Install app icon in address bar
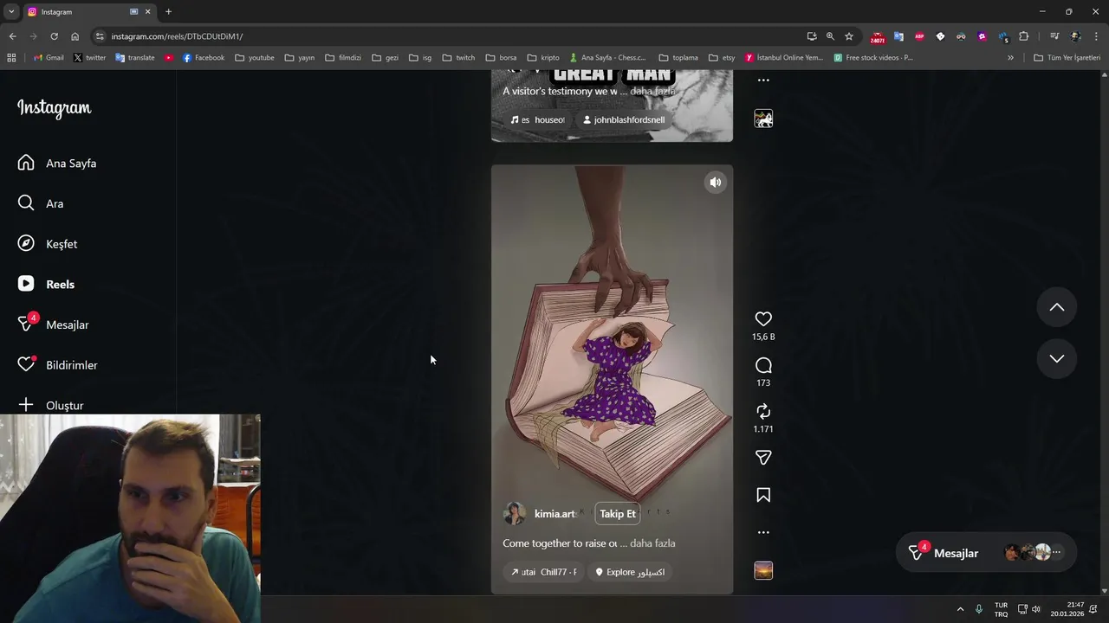The width and height of the screenshot is (1109, 623). pos(812,36)
